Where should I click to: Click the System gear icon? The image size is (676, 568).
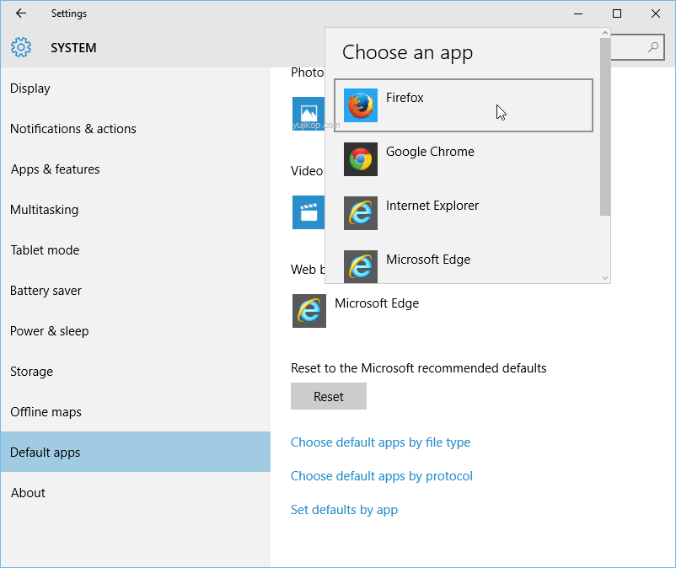tap(21, 47)
